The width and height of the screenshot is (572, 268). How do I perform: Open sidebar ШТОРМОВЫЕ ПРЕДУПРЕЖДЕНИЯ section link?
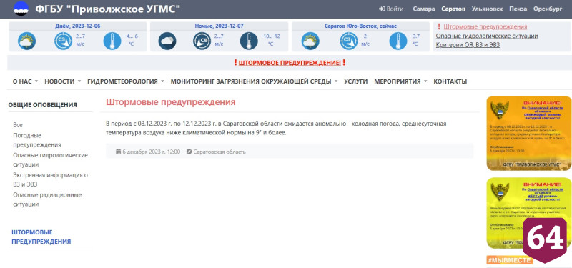(41, 237)
